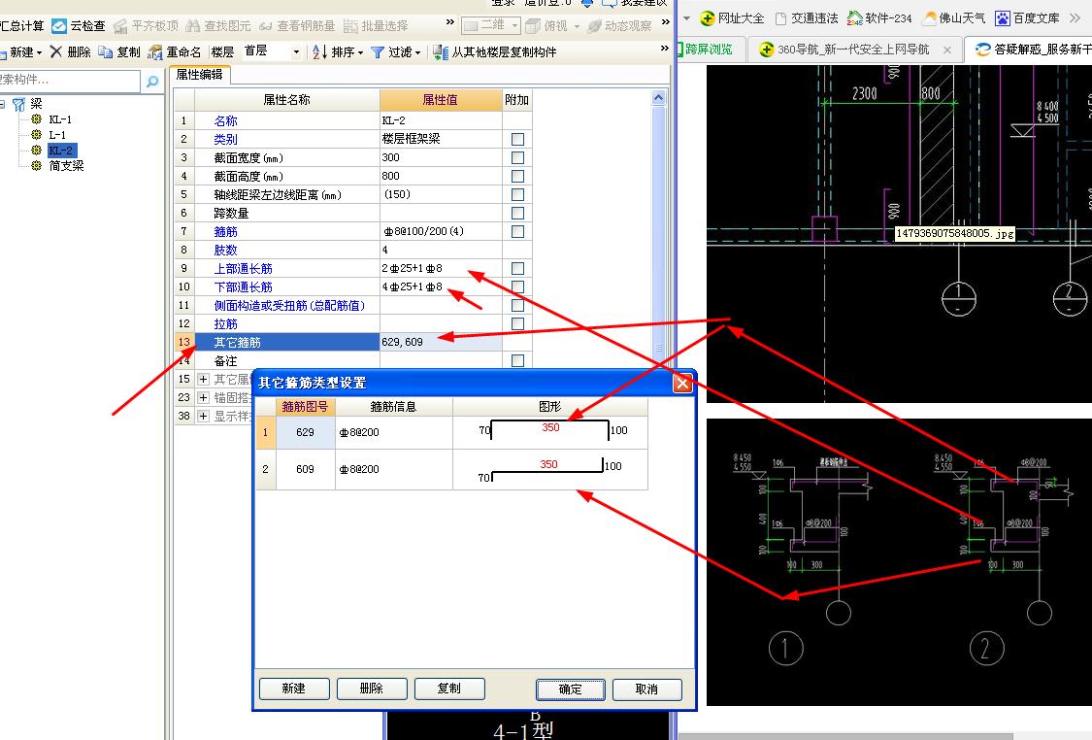Screen dimensions: 1092x740
Task: Open the 二维 view mode dropdown
Action: [x=514, y=26]
